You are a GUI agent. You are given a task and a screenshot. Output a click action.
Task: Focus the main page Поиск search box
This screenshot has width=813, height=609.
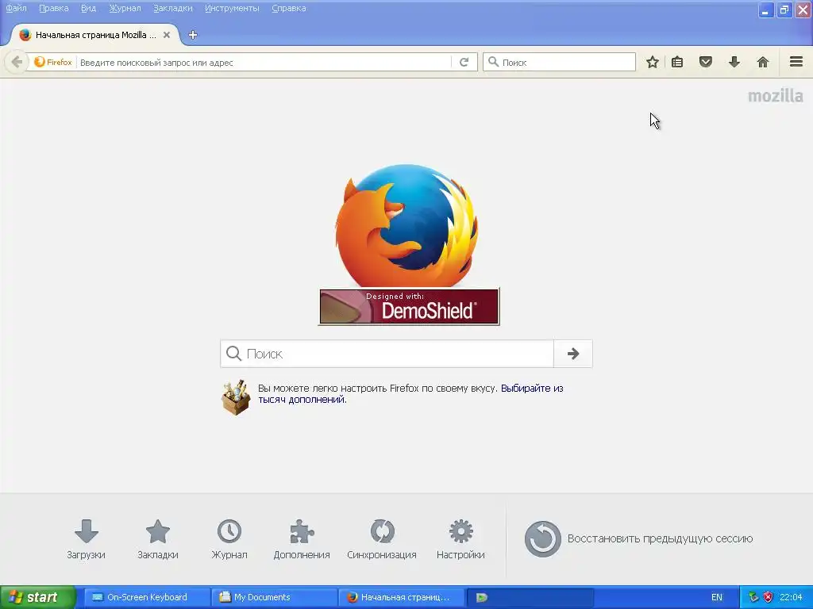pos(387,354)
